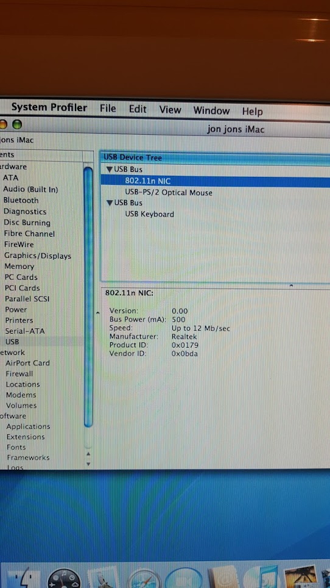
Task: Select PCI Cards category
Action: [x=22, y=288]
